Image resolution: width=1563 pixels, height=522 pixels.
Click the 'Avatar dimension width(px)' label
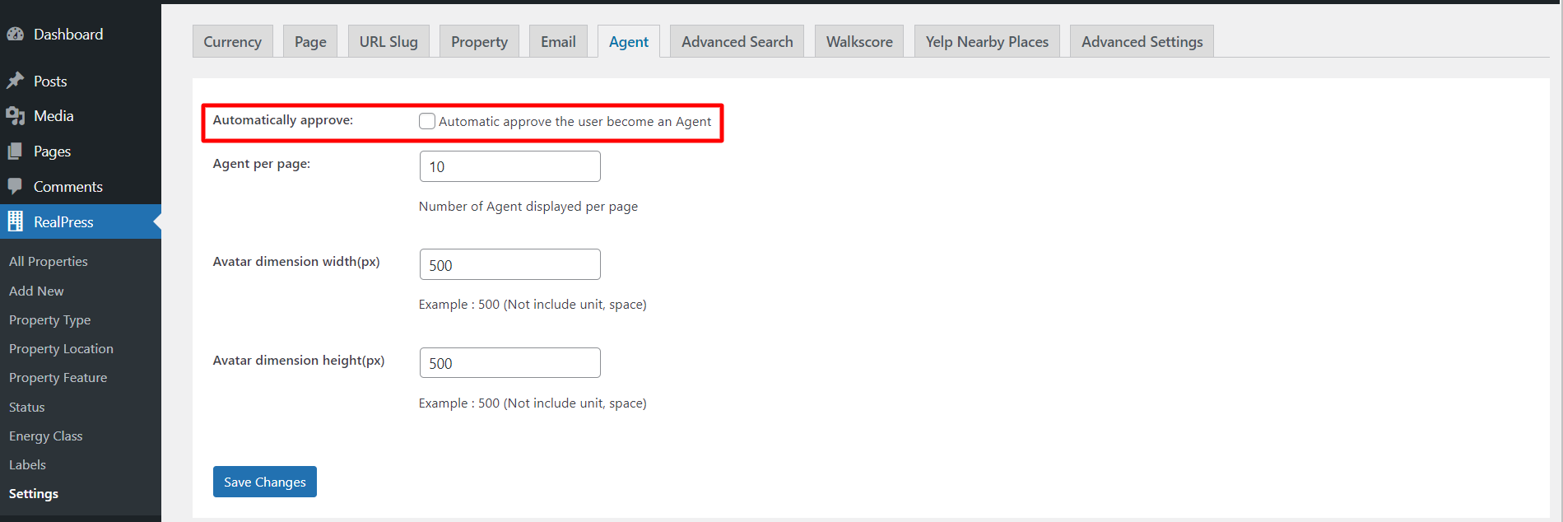click(296, 262)
